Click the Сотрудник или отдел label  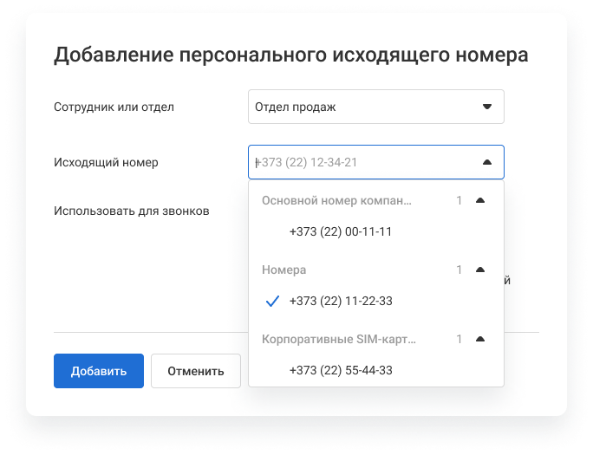114,107
